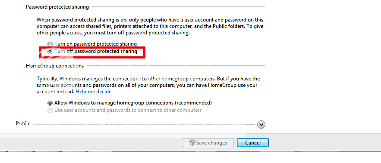Open the Help me decide link
Screen dimensions: 381x163
pos(93,92)
